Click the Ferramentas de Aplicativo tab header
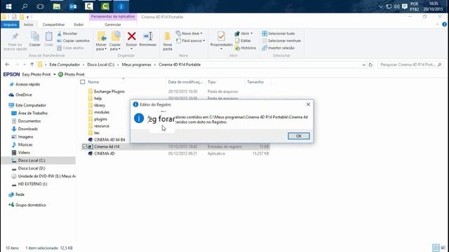The width and height of the screenshot is (449, 252). 113,17
